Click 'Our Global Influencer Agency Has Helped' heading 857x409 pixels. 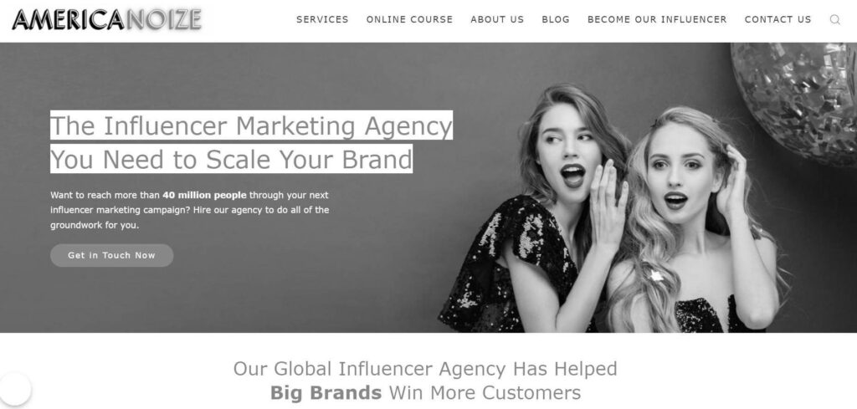click(x=425, y=369)
